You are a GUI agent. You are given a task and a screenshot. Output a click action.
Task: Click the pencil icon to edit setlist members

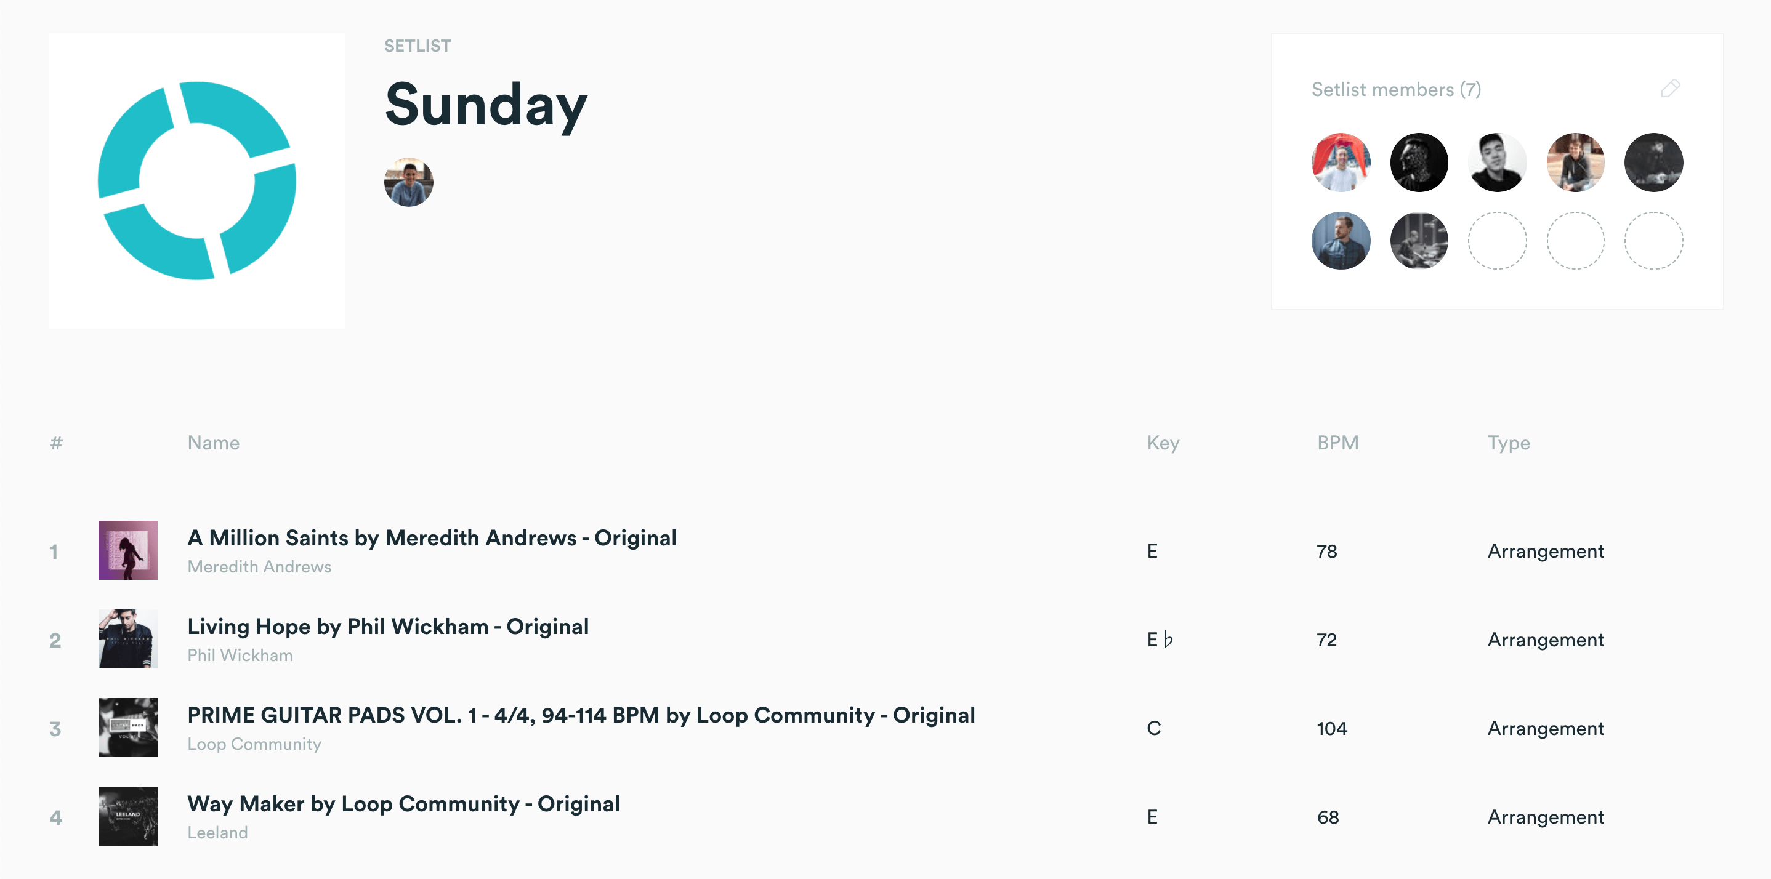click(x=1669, y=89)
